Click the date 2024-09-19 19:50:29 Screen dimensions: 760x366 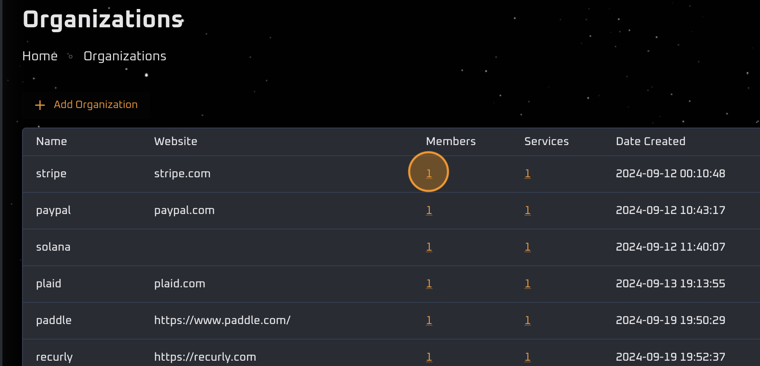(670, 320)
